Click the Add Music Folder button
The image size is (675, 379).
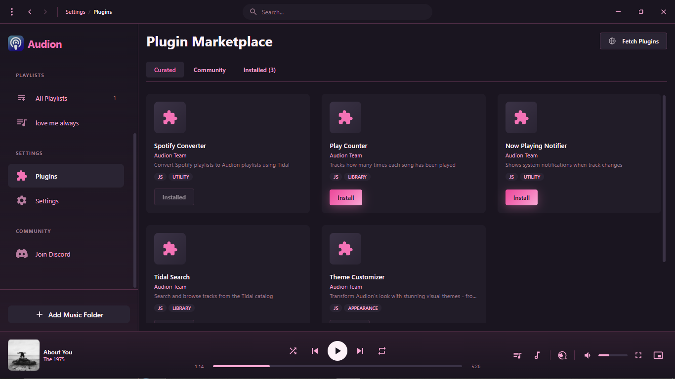click(x=69, y=314)
